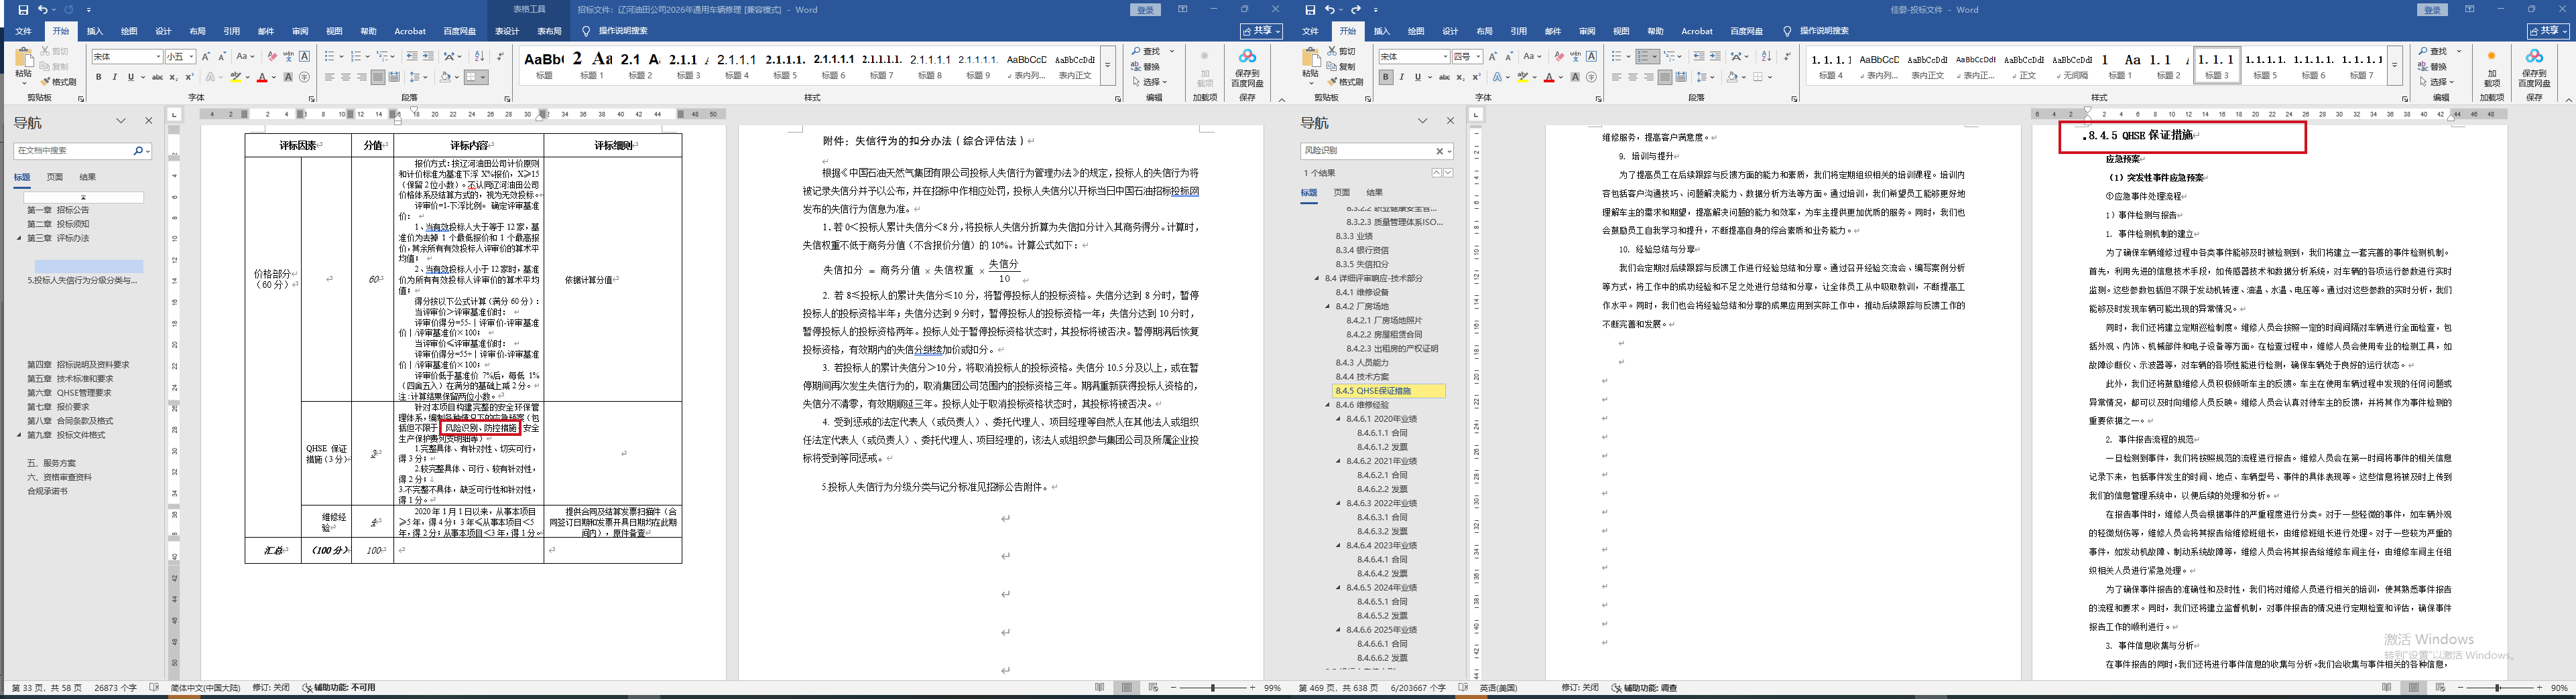Apply subscript in the left Word window
The image size is (2576, 699).
coord(173,77)
